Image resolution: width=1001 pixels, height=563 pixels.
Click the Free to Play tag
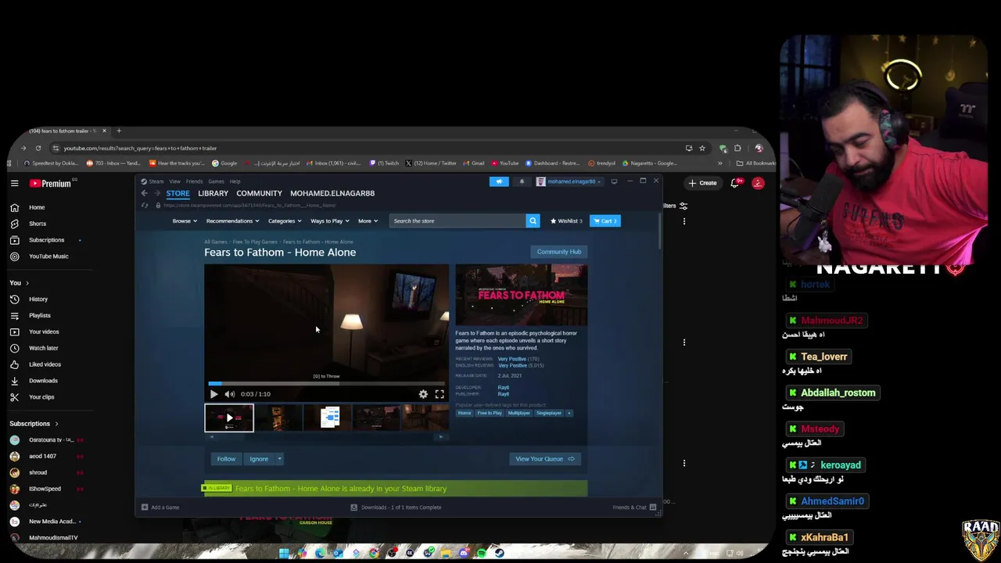(490, 413)
